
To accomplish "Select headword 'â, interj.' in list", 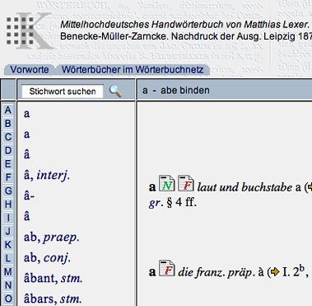I will pos(47,175).
